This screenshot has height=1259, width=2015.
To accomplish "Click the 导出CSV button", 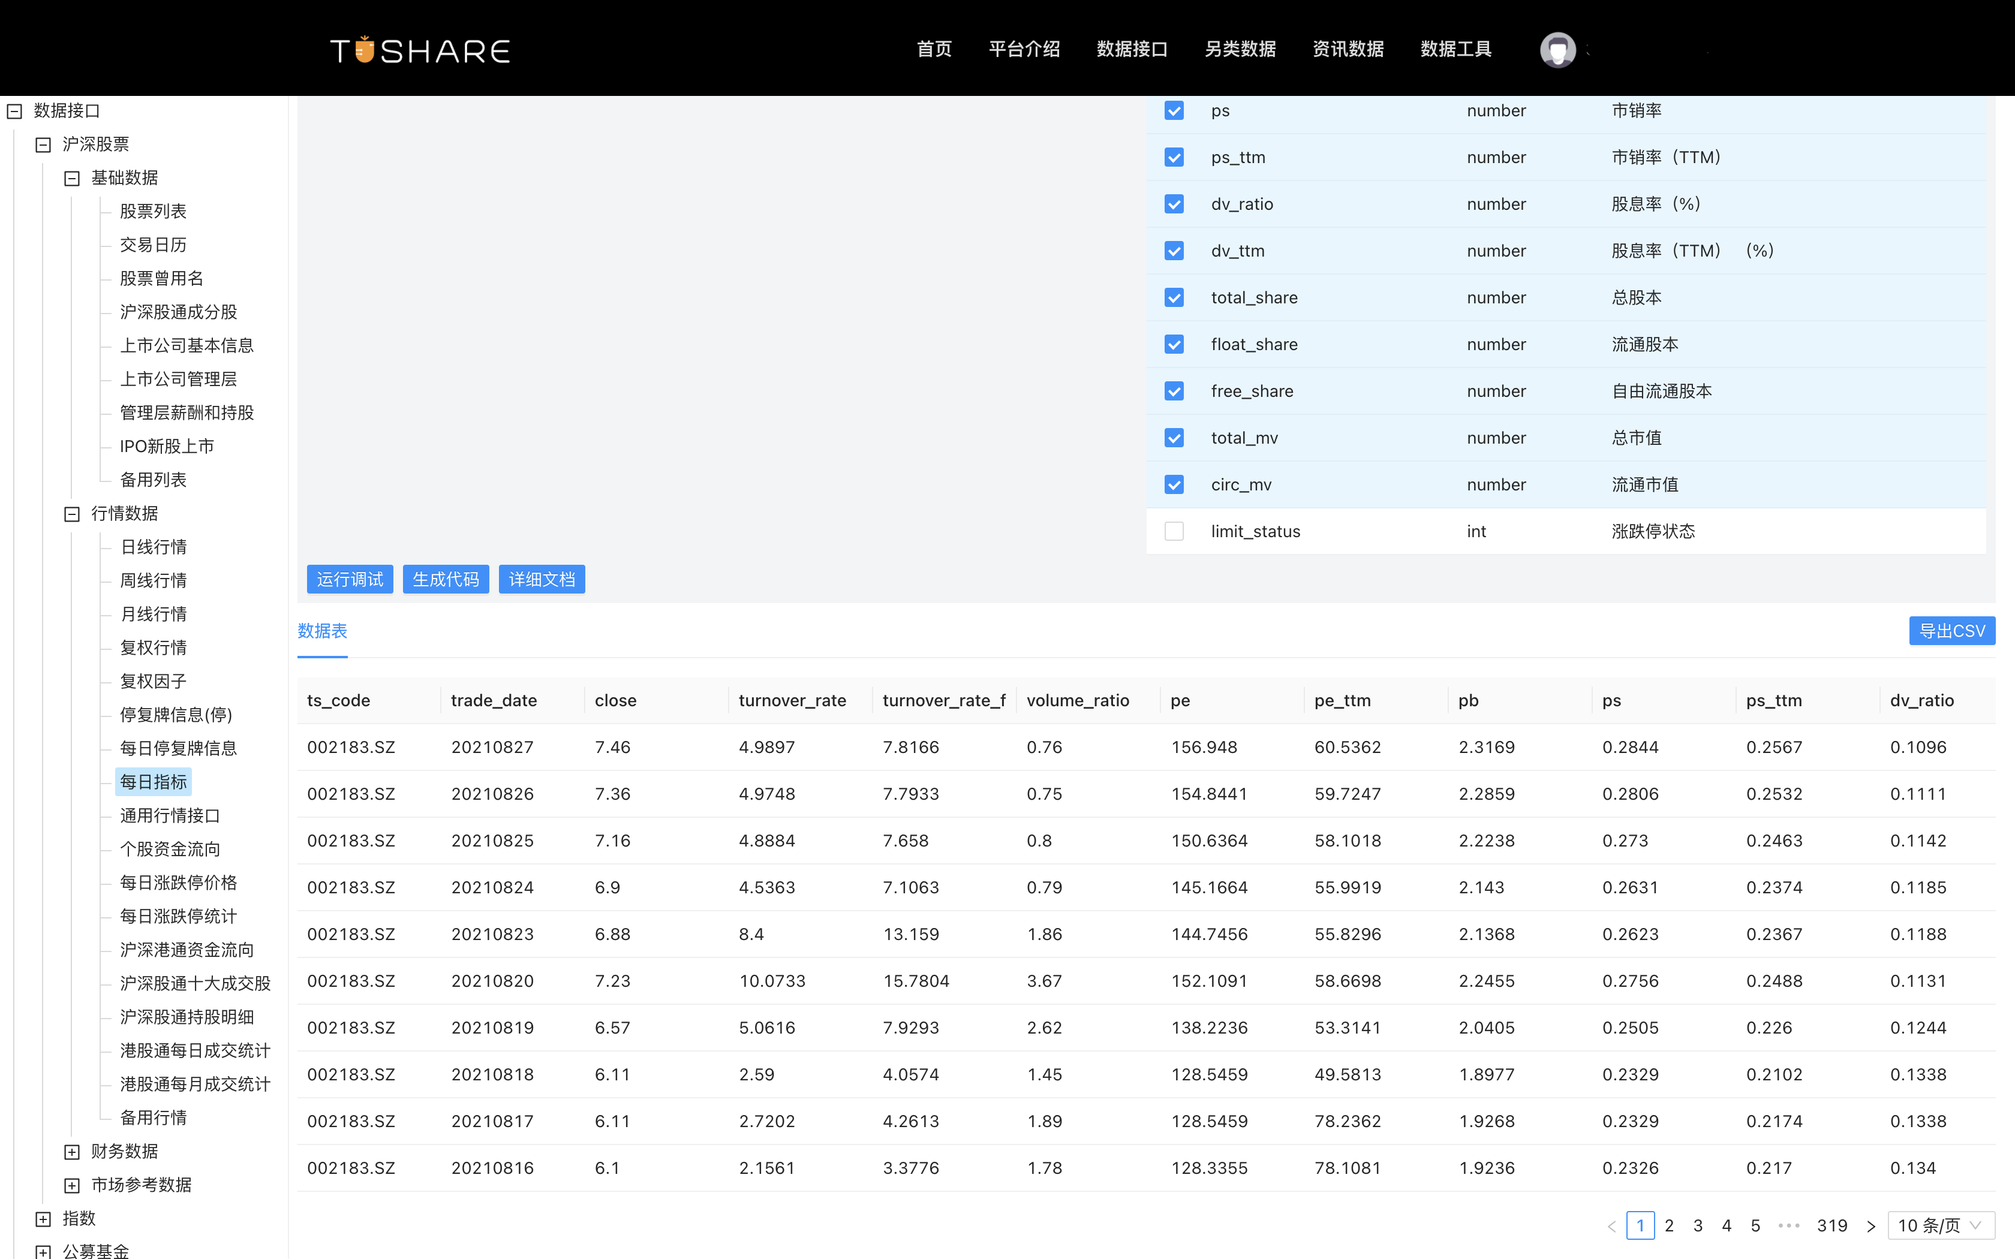I will pyautogui.click(x=1951, y=630).
